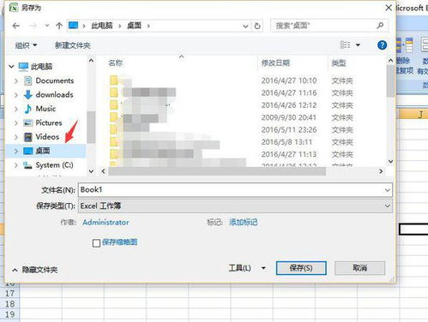Select 桌面 in the navigation tree
Screen dimensions: 428x322
[x=43, y=151]
